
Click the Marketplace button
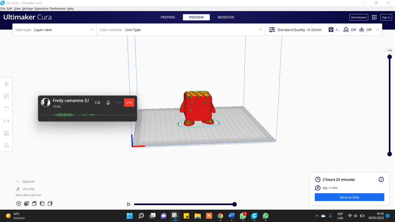(358, 17)
